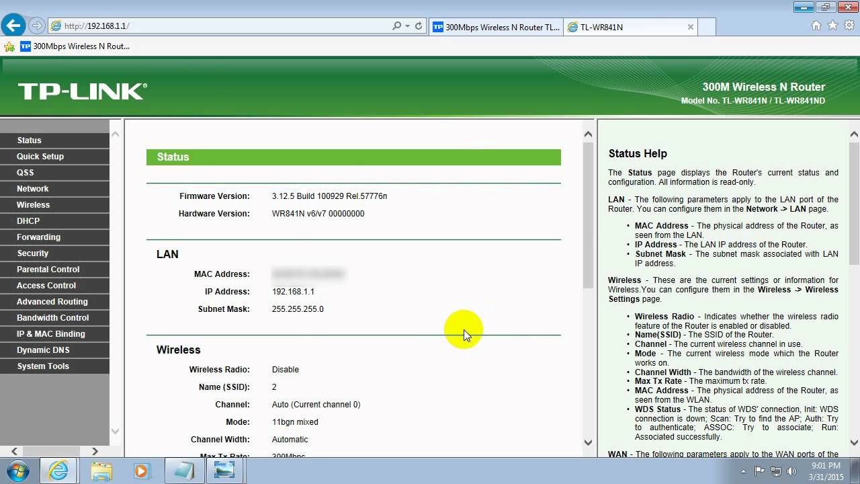Open Bandwidth Control menu item
Image resolution: width=860 pixels, height=484 pixels.
(54, 317)
